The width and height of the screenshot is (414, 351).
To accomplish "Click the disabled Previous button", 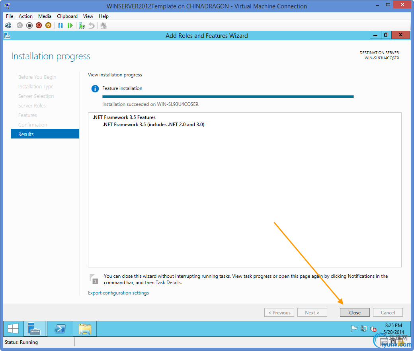I will 279,312.
